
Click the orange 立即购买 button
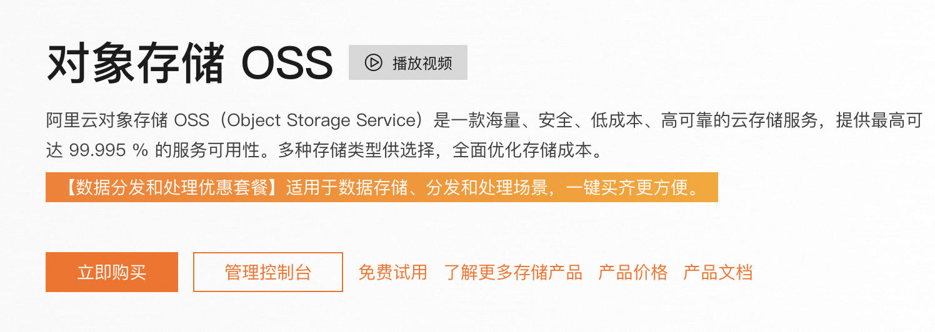tap(112, 272)
